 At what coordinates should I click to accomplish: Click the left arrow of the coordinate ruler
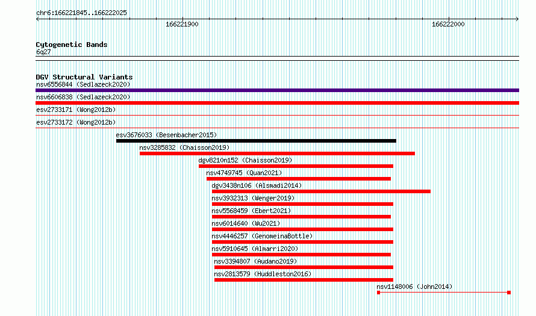point(37,19)
